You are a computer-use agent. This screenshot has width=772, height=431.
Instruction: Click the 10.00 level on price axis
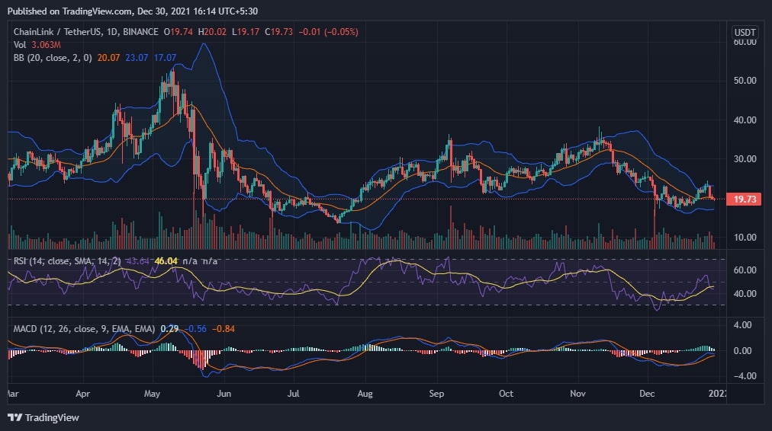(x=744, y=238)
